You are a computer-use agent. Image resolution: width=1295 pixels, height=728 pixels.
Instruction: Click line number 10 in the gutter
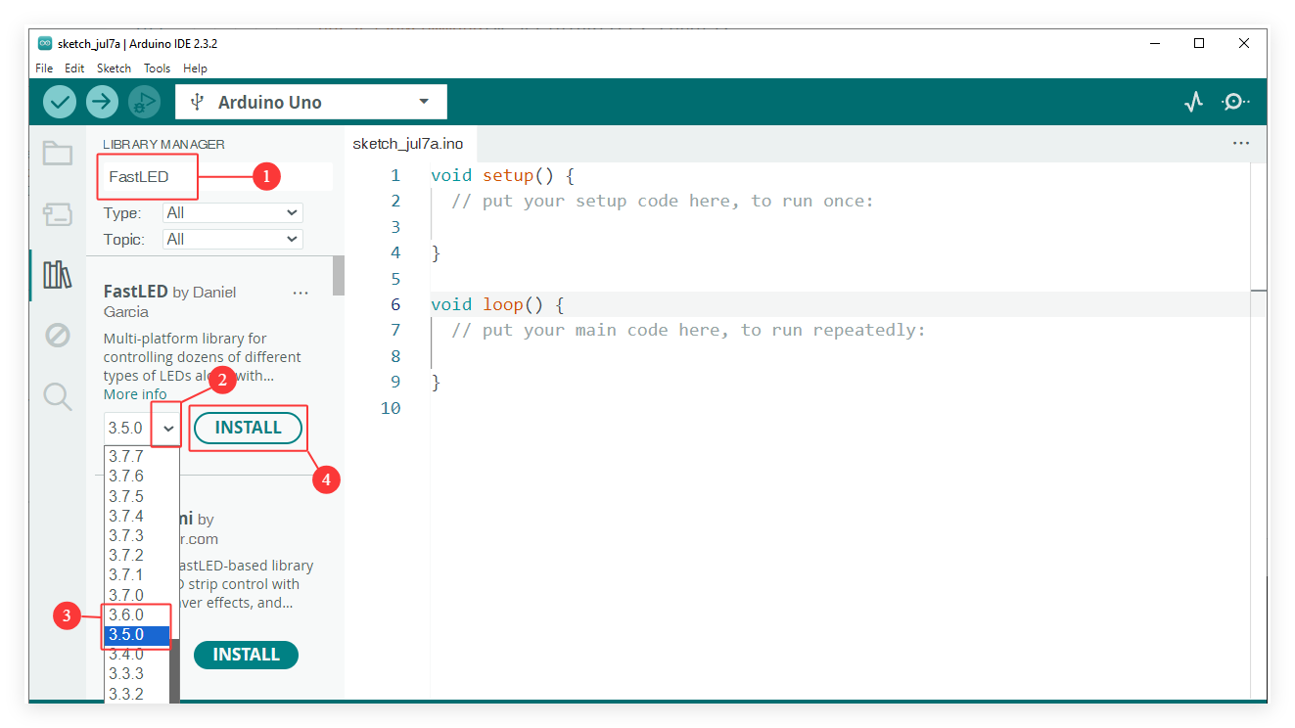(391, 408)
